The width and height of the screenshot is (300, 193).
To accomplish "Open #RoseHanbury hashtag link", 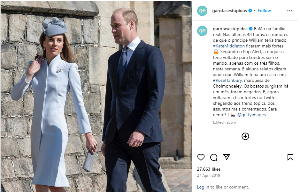I will (227, 80).
